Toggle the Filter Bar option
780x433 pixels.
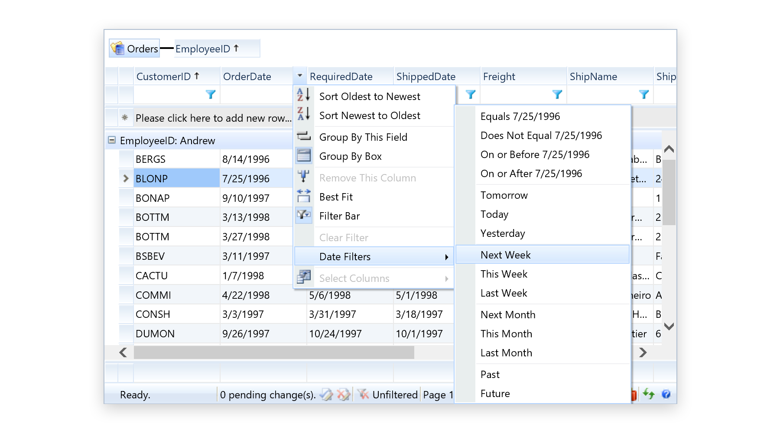(339, 216)
